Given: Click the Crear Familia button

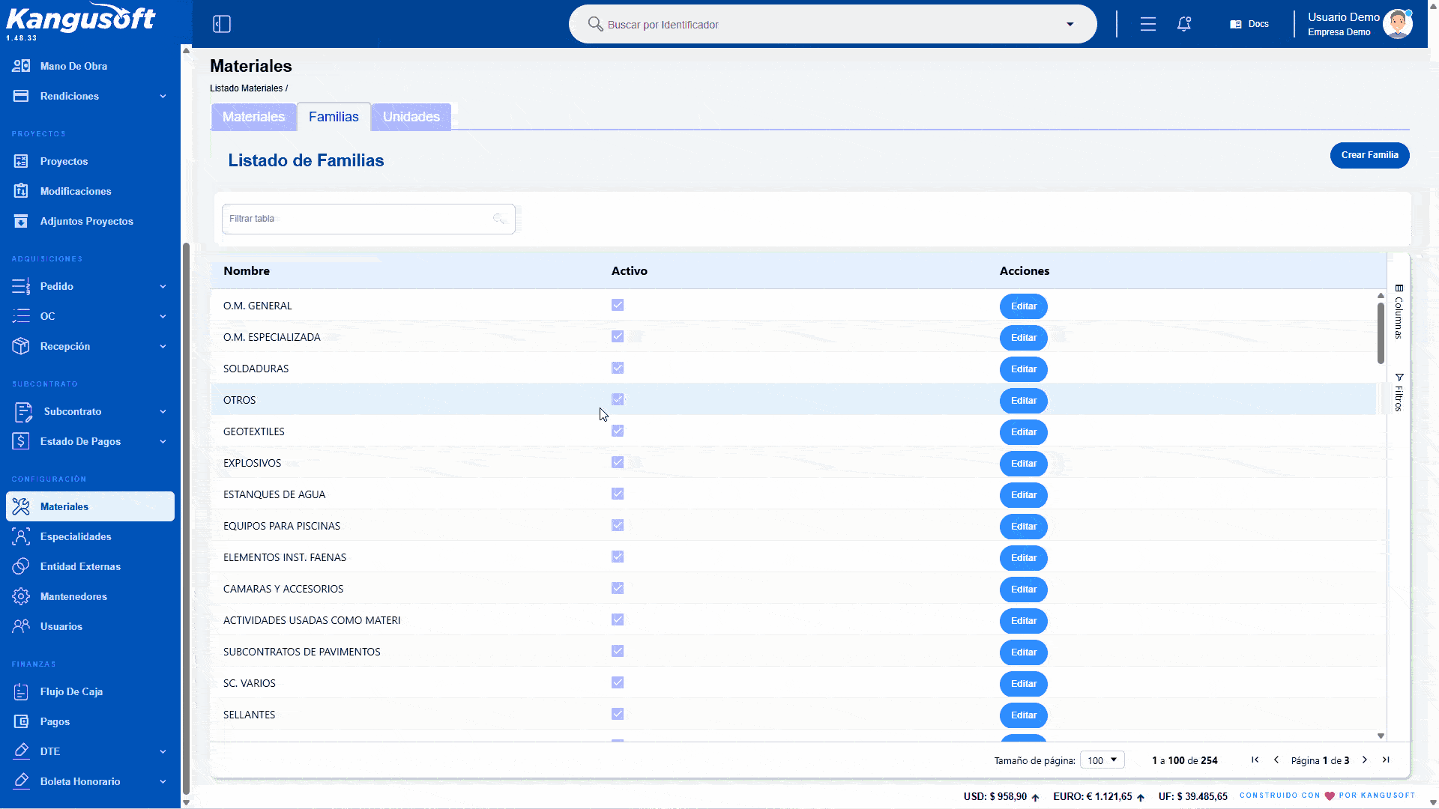Looking at the screenshot, I should click(x=1369, y=155).
